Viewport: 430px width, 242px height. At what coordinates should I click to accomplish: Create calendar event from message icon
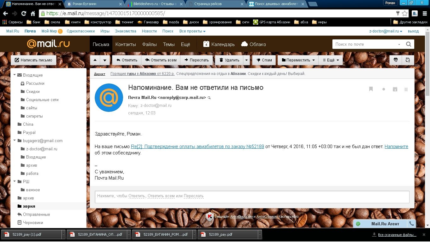(x=395, y=89)
